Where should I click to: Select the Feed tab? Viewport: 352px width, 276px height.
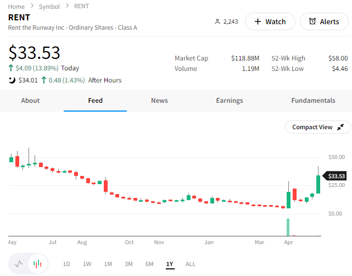point(95,101)
